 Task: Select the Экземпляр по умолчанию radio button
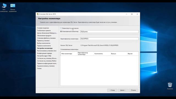(x=61, y=28)
